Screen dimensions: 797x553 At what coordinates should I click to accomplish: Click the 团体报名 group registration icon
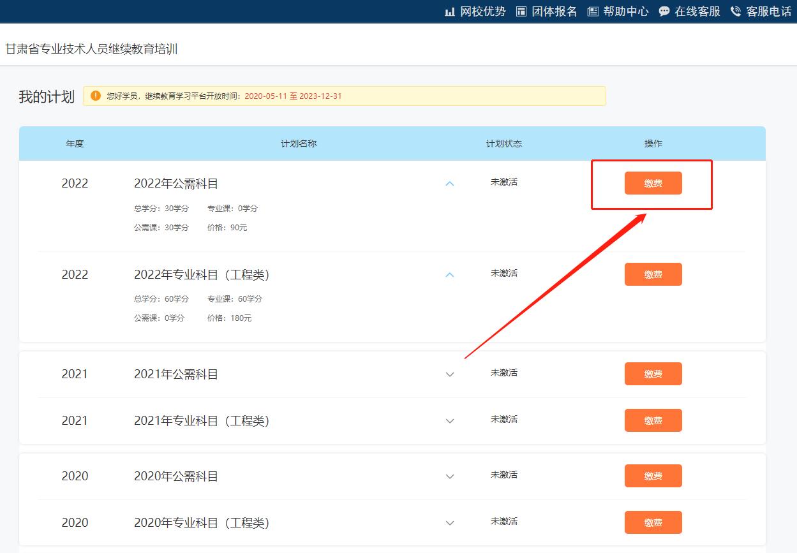tap(521, 11)
